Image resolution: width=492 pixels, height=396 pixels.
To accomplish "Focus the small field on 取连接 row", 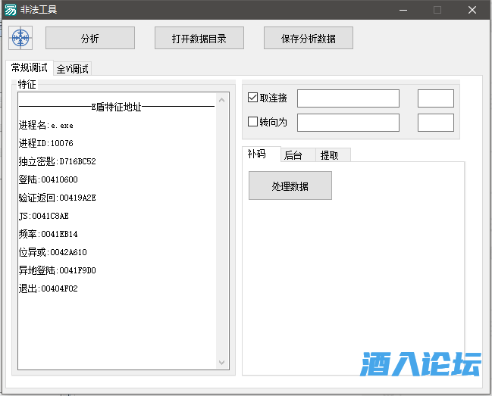I will pyautogui.click(x=435, y=98).
